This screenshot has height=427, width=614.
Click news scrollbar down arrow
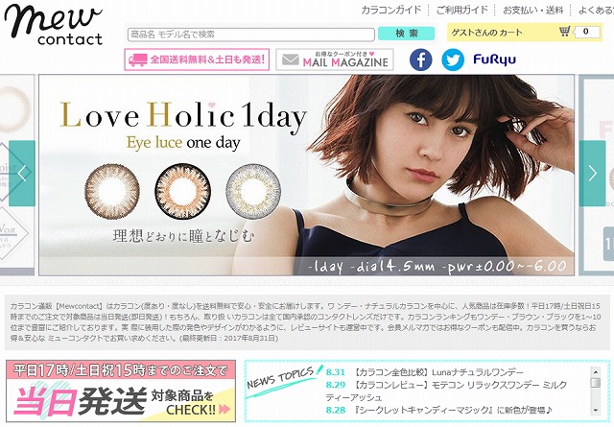click(x=596, y=410)
